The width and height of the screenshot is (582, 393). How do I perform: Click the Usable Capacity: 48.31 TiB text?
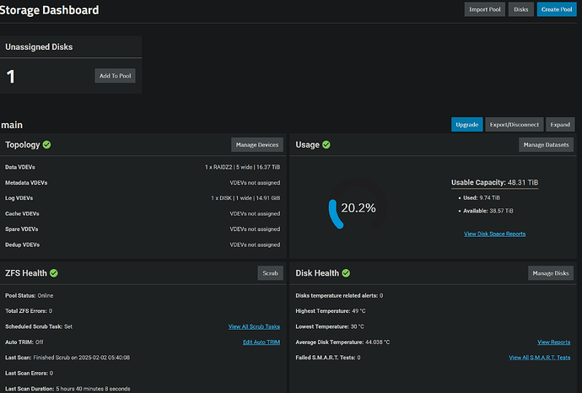pyautogui.click(x=495, y=182)
